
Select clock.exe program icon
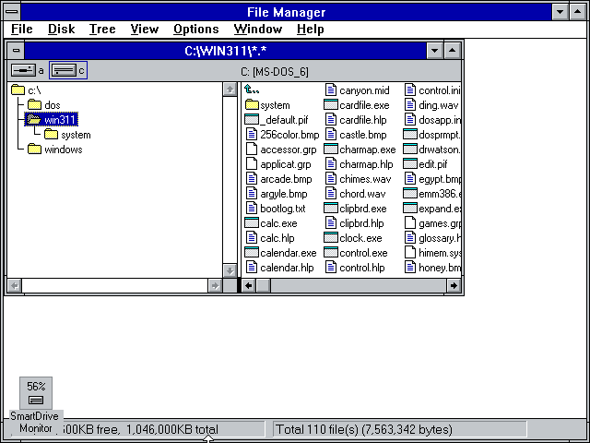click(x=331, y=238)
